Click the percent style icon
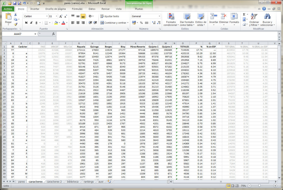Image resolution: width=283 pixels, height=190 pixels. click(x=141, y=23)
